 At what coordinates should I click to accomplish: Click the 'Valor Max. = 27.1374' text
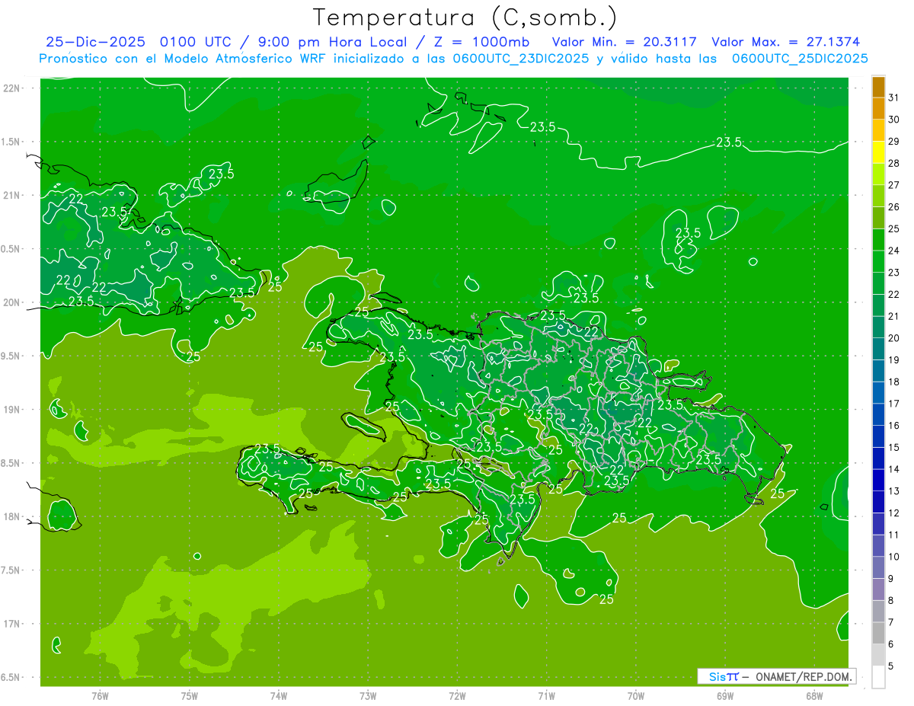coord(786,42)
